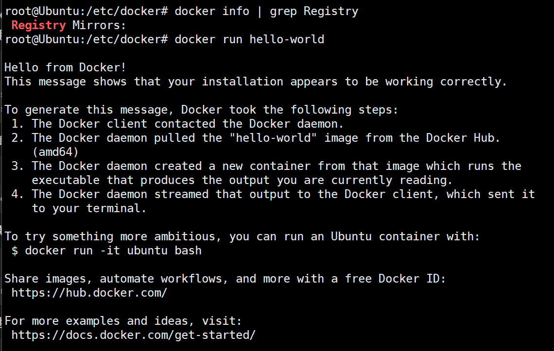The width and height of the screenshot is (554, 351).
Task: Open the https://hub.docker.com/ link
Action: click(x=89, y=293)
